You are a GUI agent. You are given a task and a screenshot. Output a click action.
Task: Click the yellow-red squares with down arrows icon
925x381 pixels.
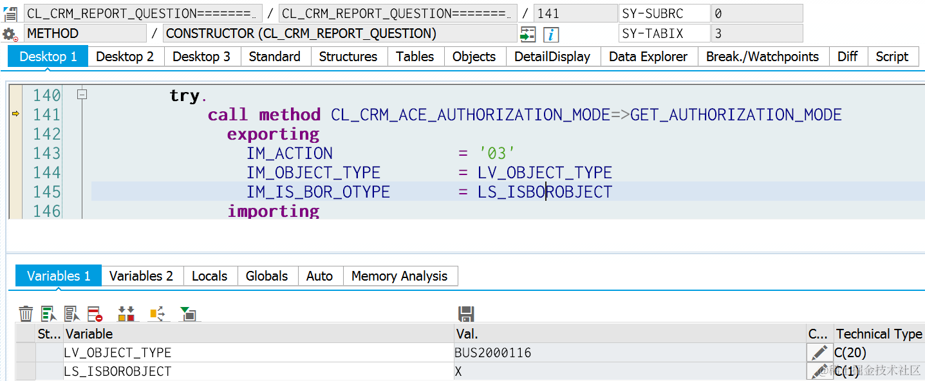(x=126, y=313)
